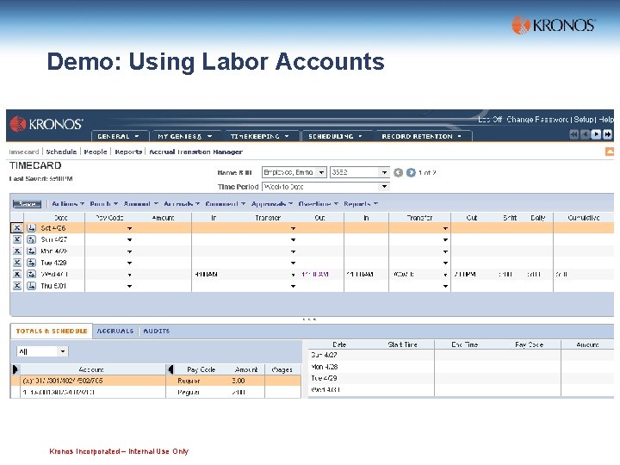The width and height of the screenshot is (620, 465).
Task: Click the previous-page navigation arrow in header
Action: 585,134
